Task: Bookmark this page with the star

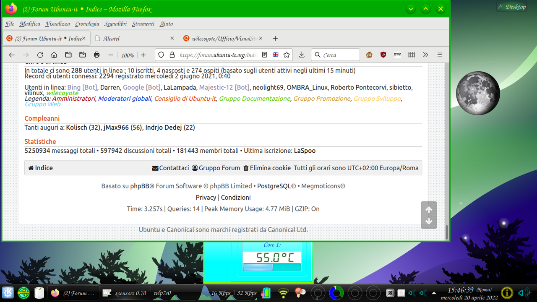Action: 287,55
